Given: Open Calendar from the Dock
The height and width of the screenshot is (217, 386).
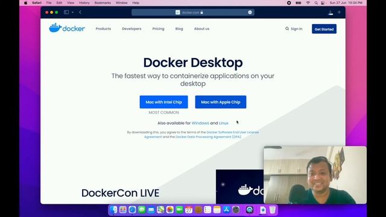Looking at the screenshot, I should 189,210.
